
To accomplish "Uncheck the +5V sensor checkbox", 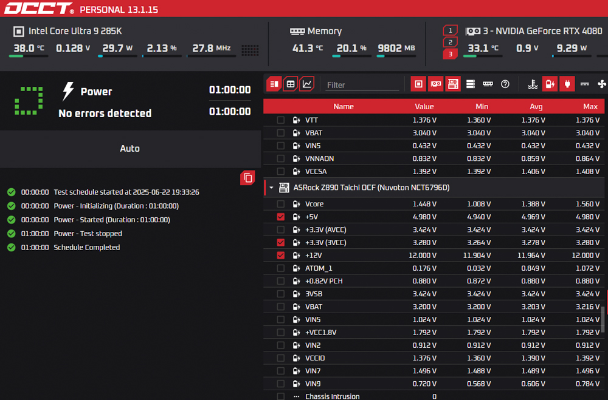I will pos(281,217).
